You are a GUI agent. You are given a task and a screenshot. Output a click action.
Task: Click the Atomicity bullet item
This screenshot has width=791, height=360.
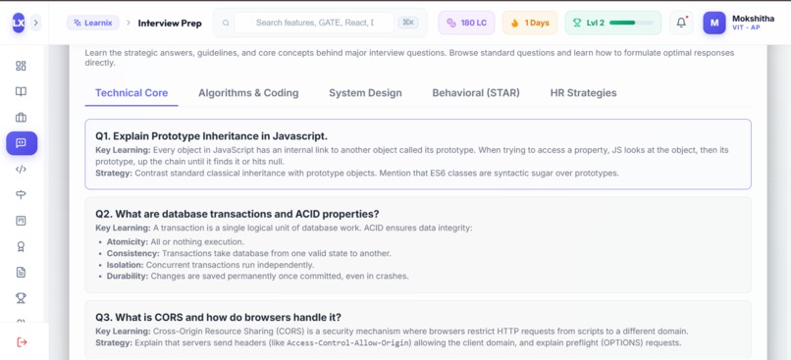[175, 242]
